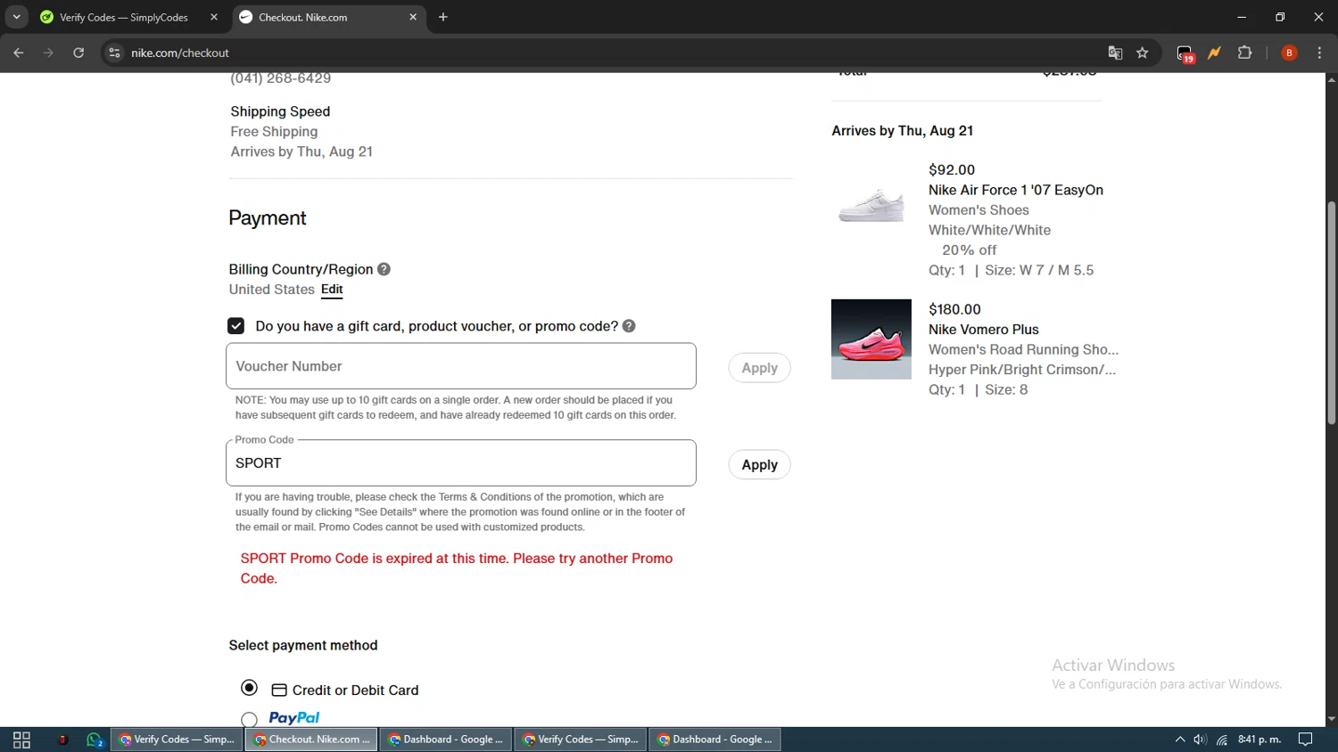Screen dimensions: 1338x752
Task: Select Credit or Debit Card payment
Action: (250, 688)
